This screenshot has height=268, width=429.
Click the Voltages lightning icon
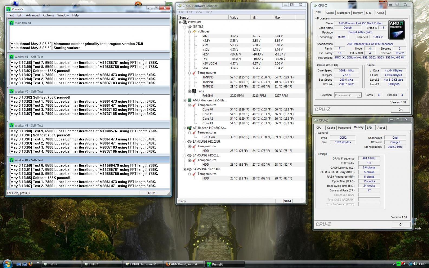[194, 31]
